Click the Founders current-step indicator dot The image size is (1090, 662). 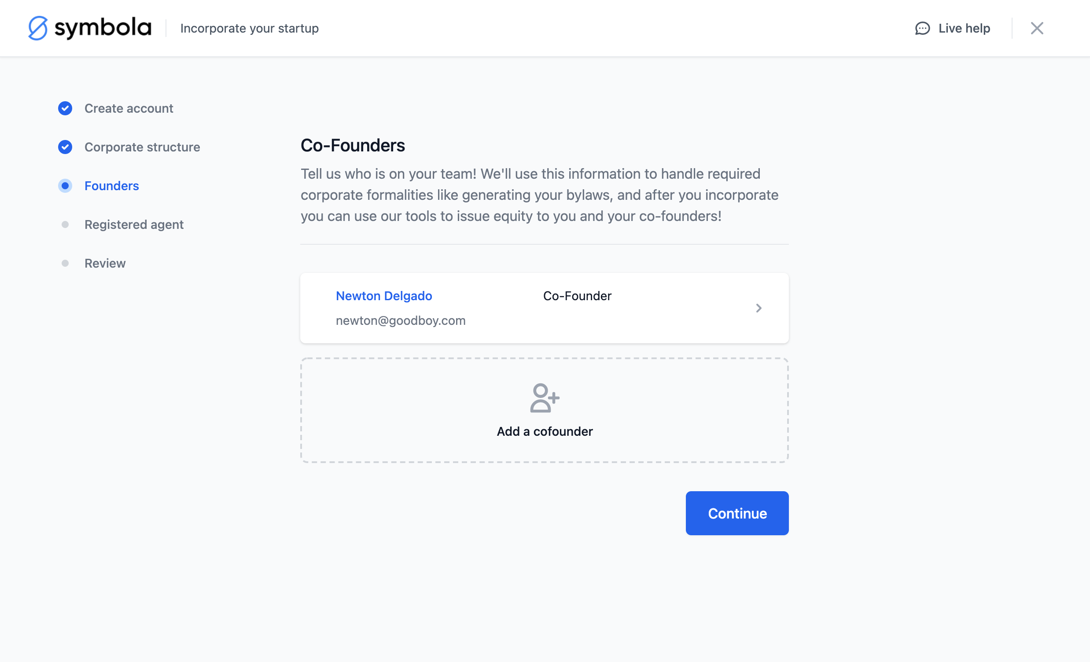point(65,186)
